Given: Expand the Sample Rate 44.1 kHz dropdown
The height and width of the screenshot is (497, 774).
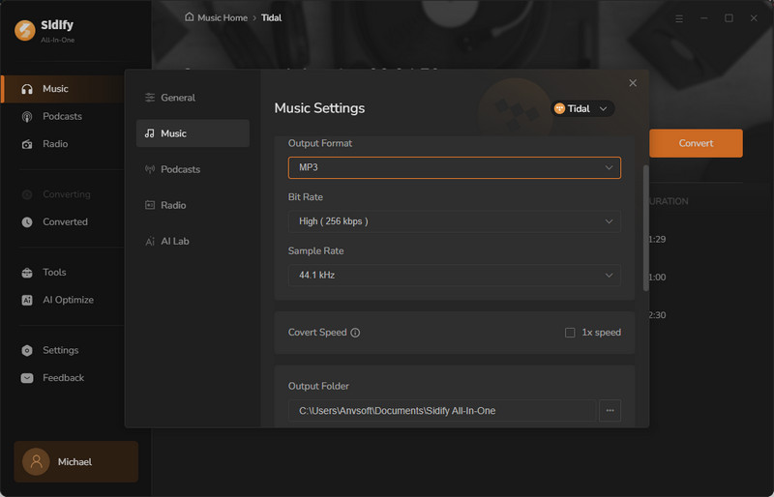Looking at the screenshot, I should pyautogui.click(x=454, y=276).
